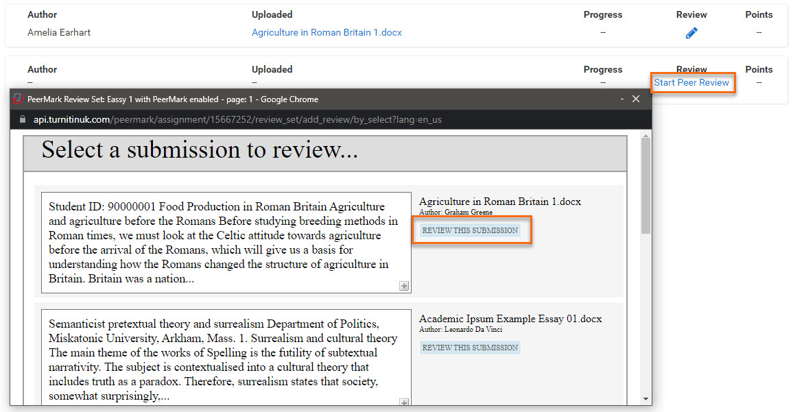Review Leonardo Da Vinci's submission
The image size is (793, 412).
470,348
